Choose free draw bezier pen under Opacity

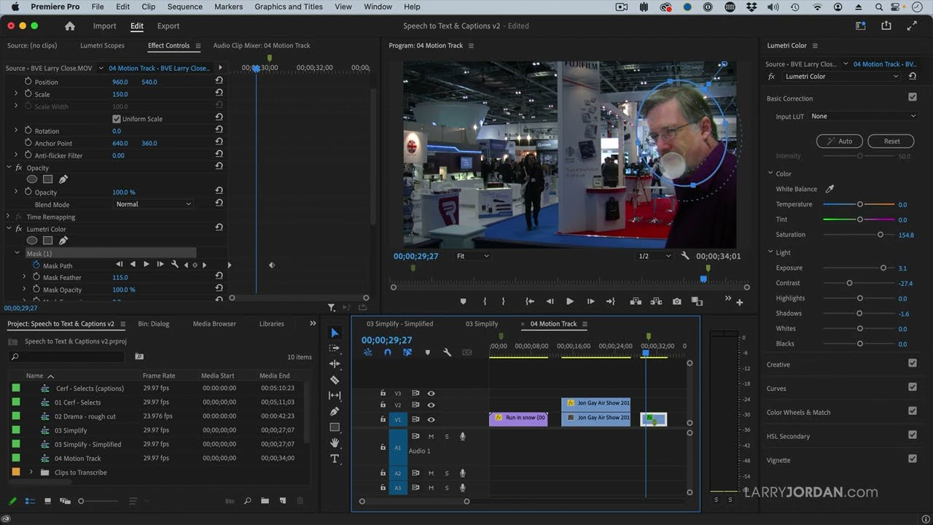click(x=63, y=179)
